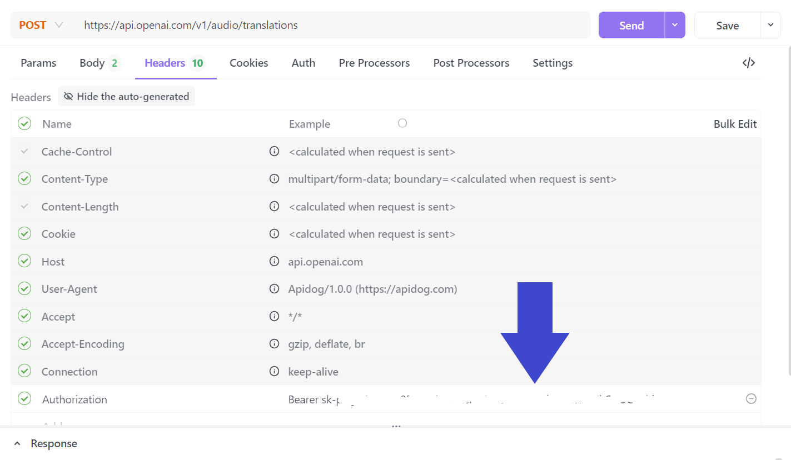Click the Send button
This screenshot has width=791, height=460.
coord(631,25)
